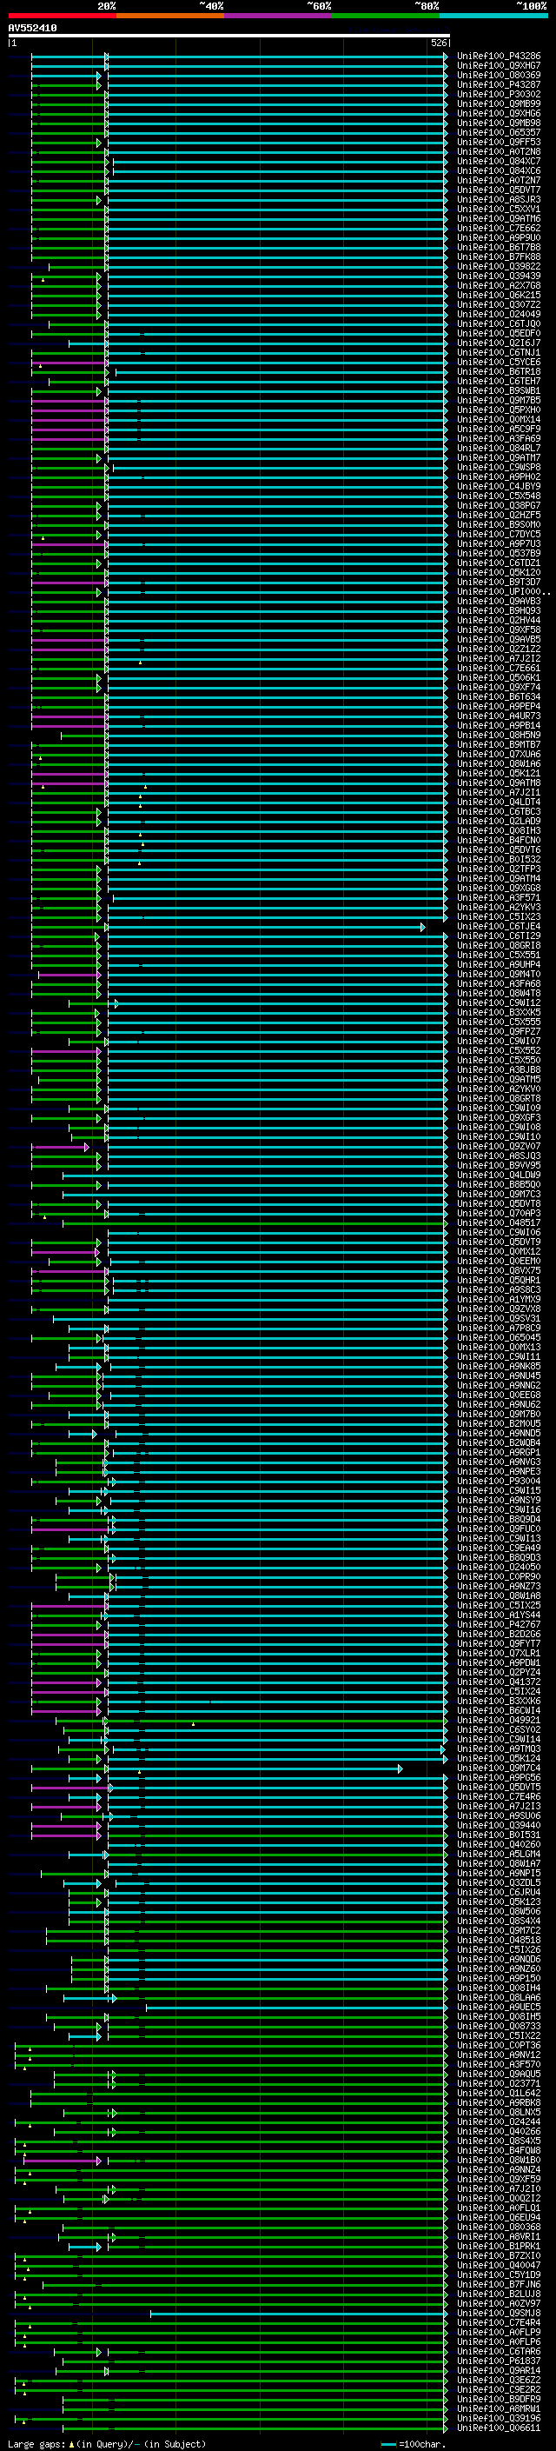Select the UniRef100_Q08733 row label
Viewport: 556px width, 2451px height.
[499, 2028]
